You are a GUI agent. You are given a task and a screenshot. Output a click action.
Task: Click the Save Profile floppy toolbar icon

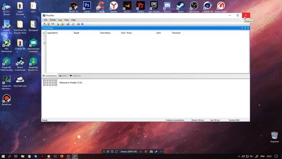pyautogui.click(x=68, y=24)
